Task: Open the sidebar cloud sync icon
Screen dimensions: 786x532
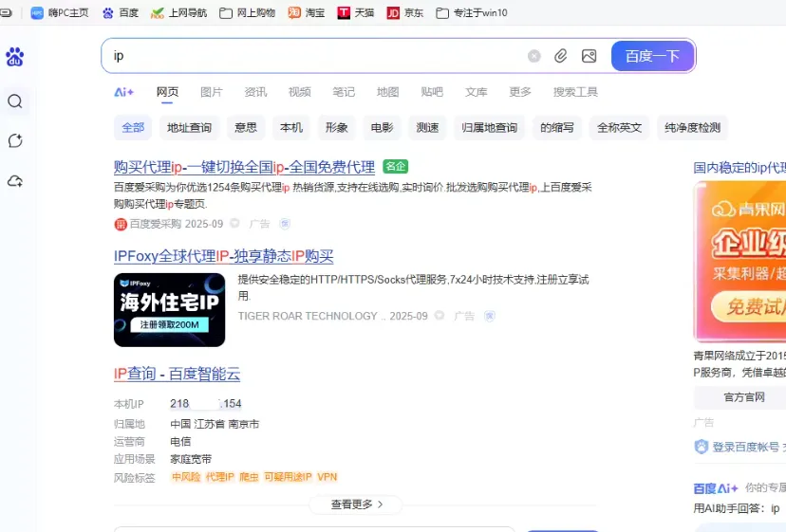Action: pos(15,181)
